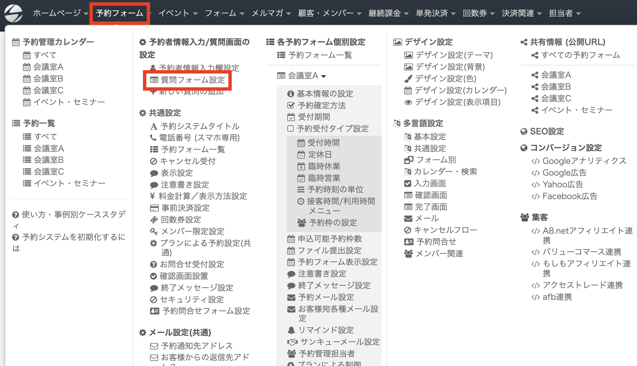
Task: Click the share icon beside すべての予約フォーム
Action: pos(535,55)
